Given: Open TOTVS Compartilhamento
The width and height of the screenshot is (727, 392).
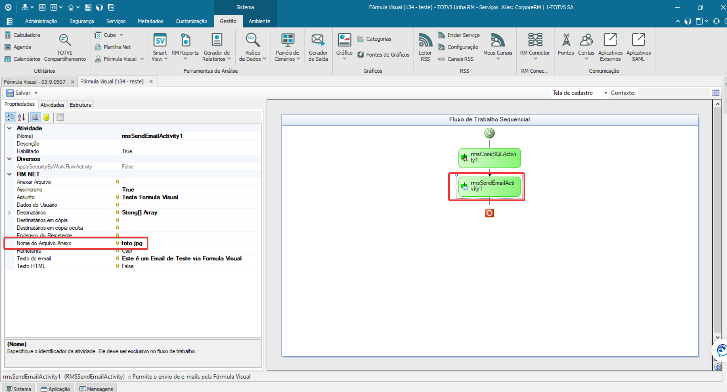Looking at the screenshot, I should [65, 47].
